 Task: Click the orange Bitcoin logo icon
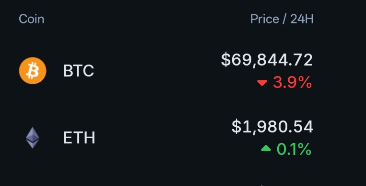33,71
